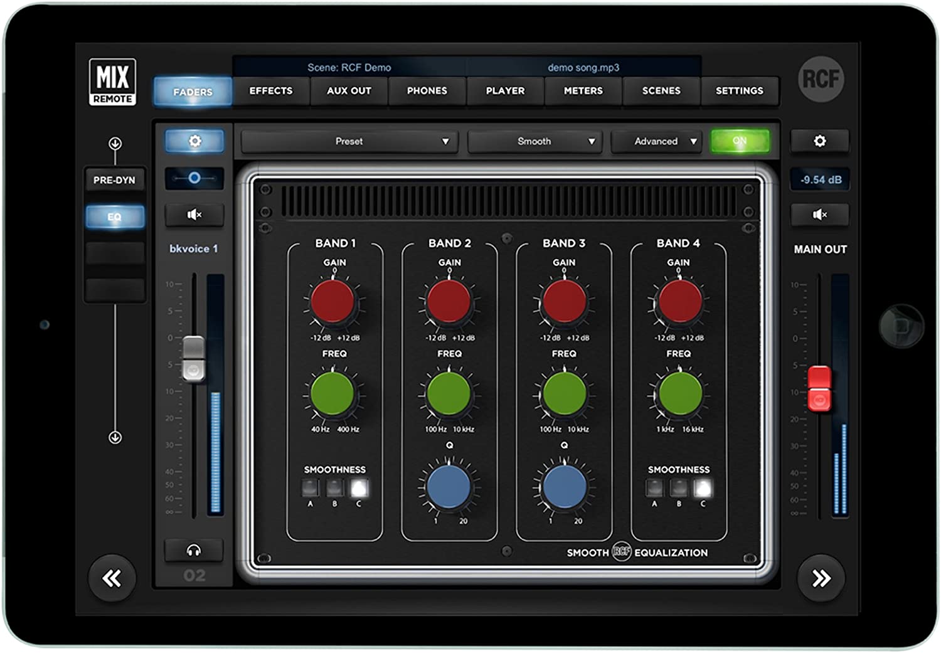Turn the Band 2 FREQ green knob
Viewport: 941px width, 653px height.
tap(449, 393)
